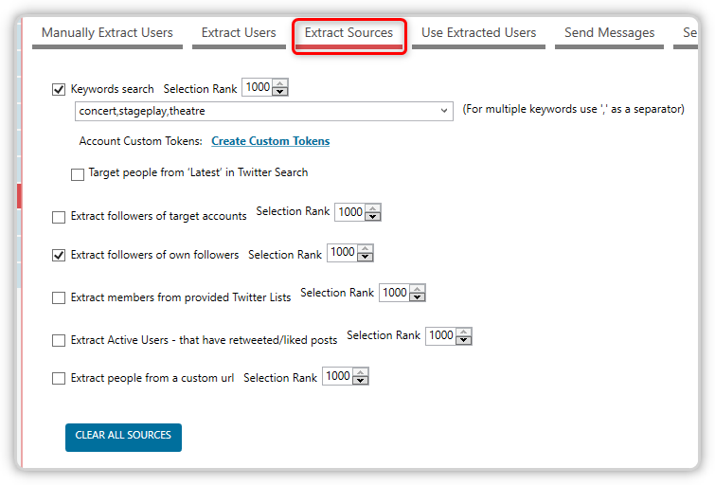Check Extract followers of target accounts

click(x=59, y=217)
